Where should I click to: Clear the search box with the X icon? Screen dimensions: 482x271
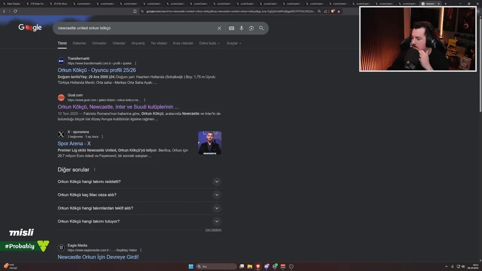pos(219,28)
